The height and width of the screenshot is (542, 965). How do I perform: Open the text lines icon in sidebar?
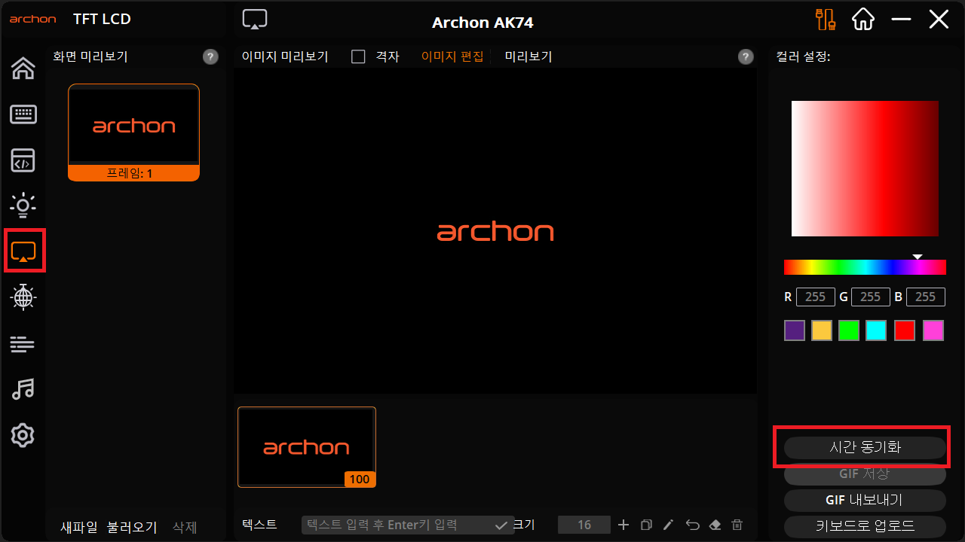point(23,344)
